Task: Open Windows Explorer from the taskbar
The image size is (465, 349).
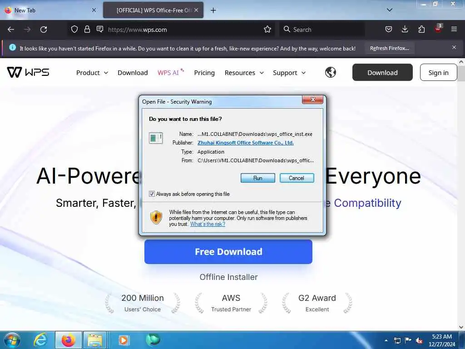Action: pyautogui.click(x=95, y=340)
